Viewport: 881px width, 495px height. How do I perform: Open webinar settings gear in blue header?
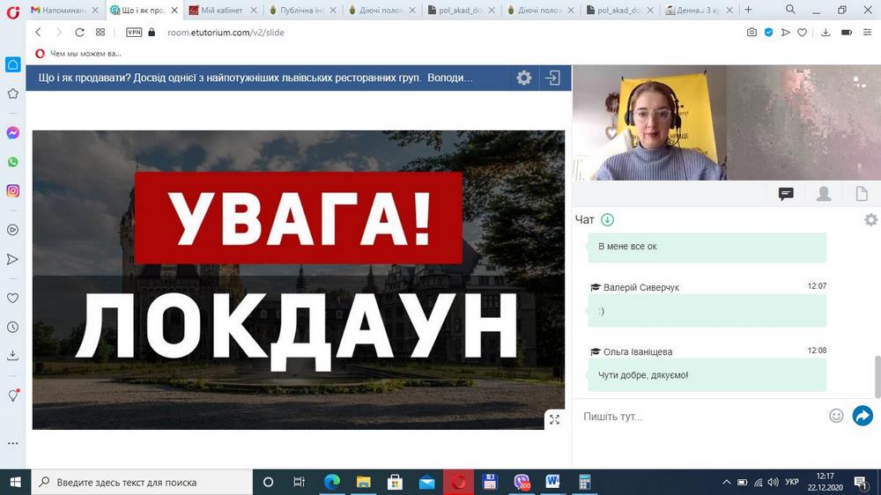click(x=524, y=78)
